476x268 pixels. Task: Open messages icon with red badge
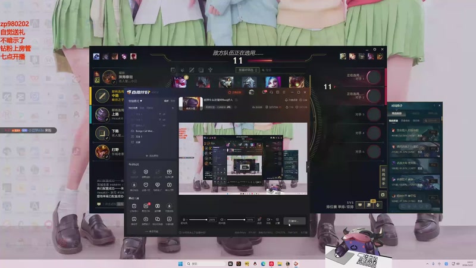[264, 92]
